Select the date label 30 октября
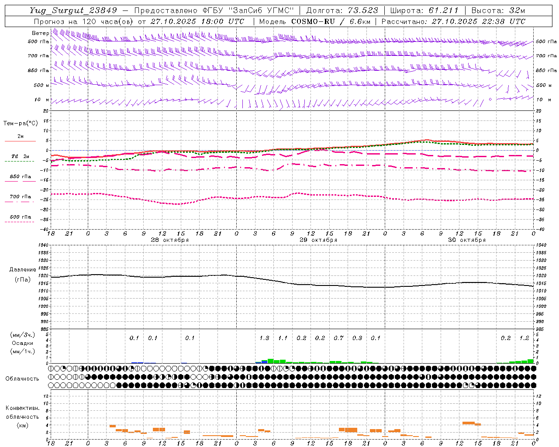The height and width of the screenshot is (447, 559). tap(467, 240)
